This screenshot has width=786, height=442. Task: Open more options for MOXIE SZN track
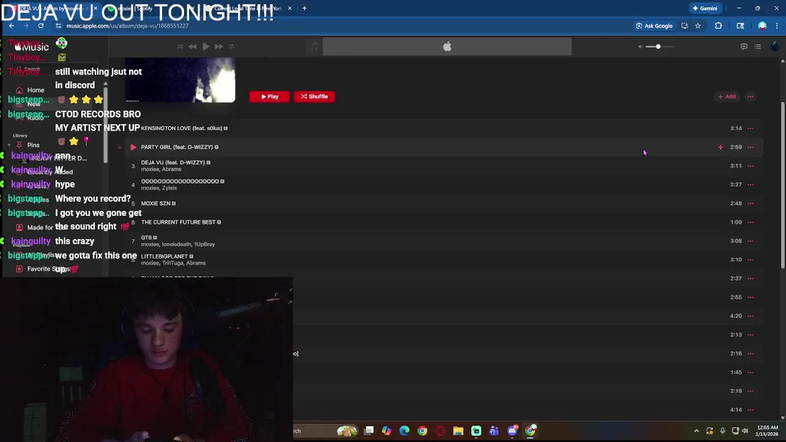750,203
